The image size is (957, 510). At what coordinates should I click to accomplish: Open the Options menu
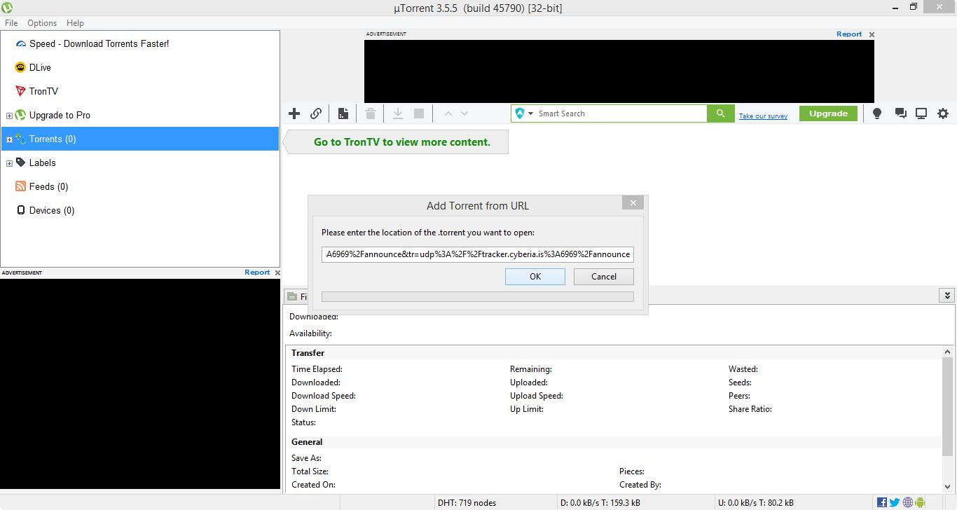point(42,22)
